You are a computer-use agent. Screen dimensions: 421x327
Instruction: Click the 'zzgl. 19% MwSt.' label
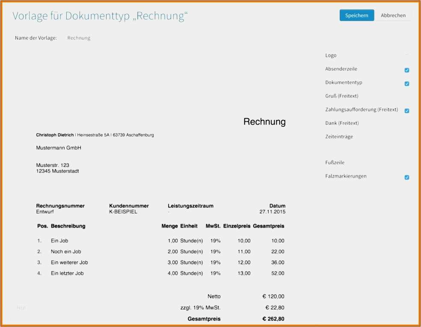[x=201, y=308]
